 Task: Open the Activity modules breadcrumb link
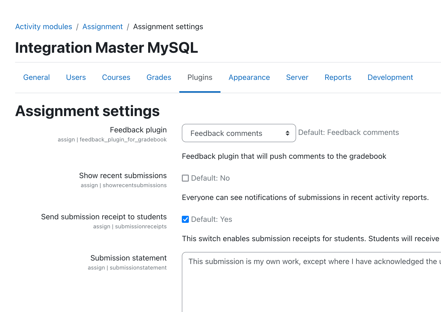pos(44,27)
